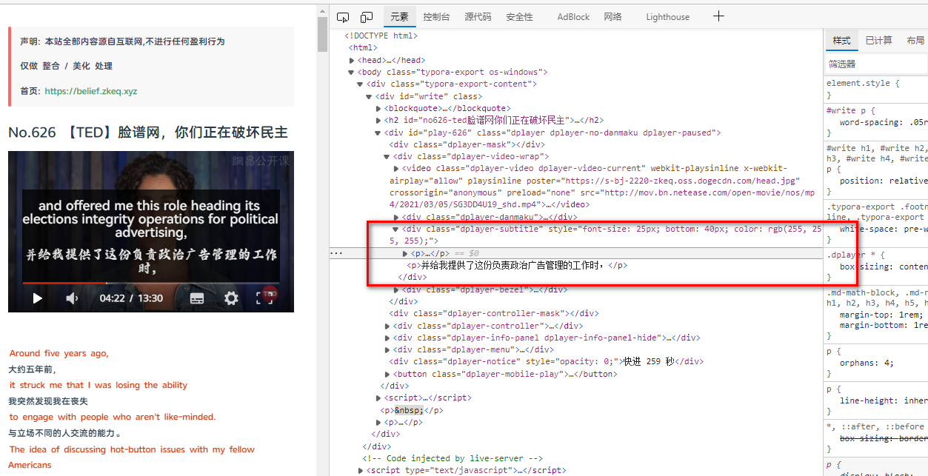Collapse the play-626 dplayer div
The image size is (928, 476).
click(378, 133)
